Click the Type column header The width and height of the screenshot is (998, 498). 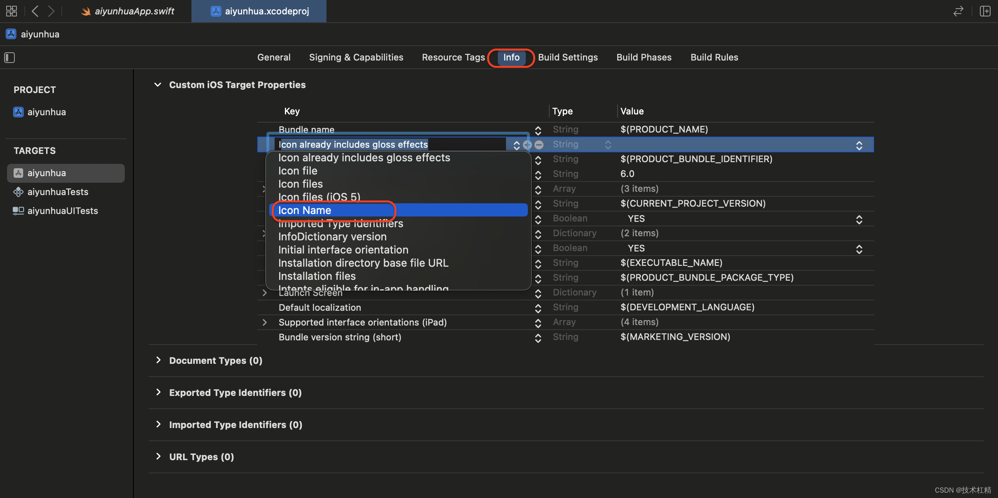click(x=562, y=111)
